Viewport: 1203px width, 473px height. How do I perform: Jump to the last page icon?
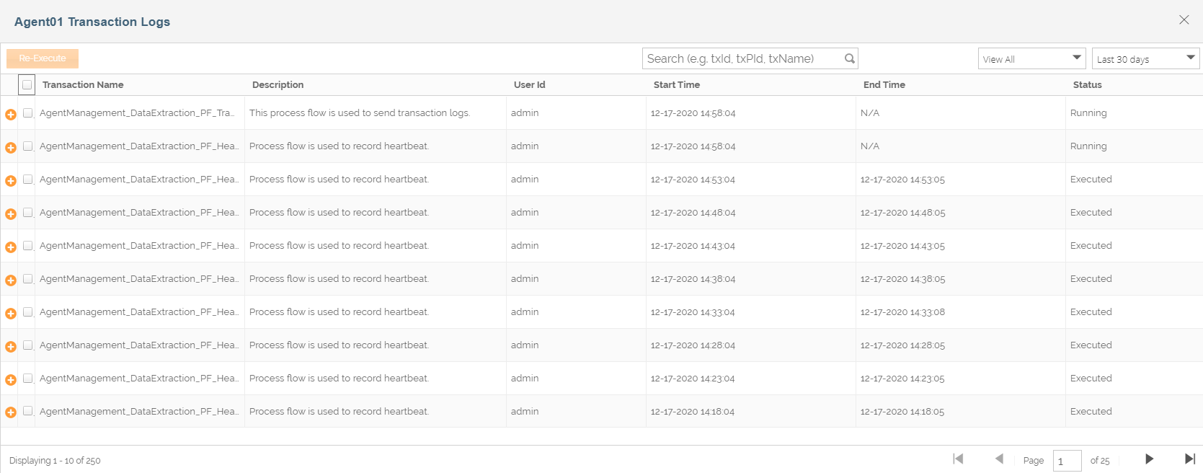tap(1190, 459)
